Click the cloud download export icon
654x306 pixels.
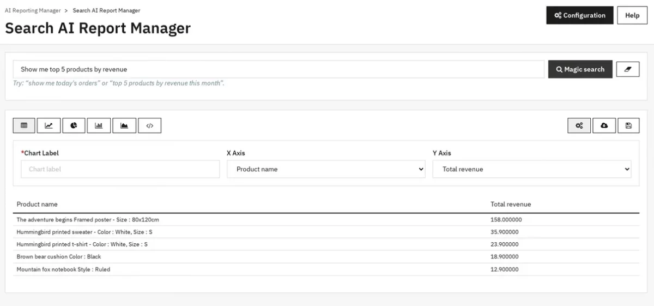[604, 125]
